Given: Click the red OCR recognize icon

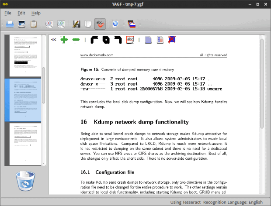Looking at the screenshot, I should point(49,24).
